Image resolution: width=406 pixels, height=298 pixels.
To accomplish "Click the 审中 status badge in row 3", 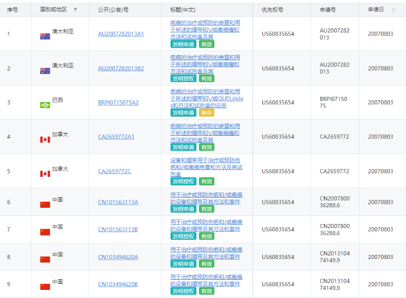I will click(x=207, y=113).
